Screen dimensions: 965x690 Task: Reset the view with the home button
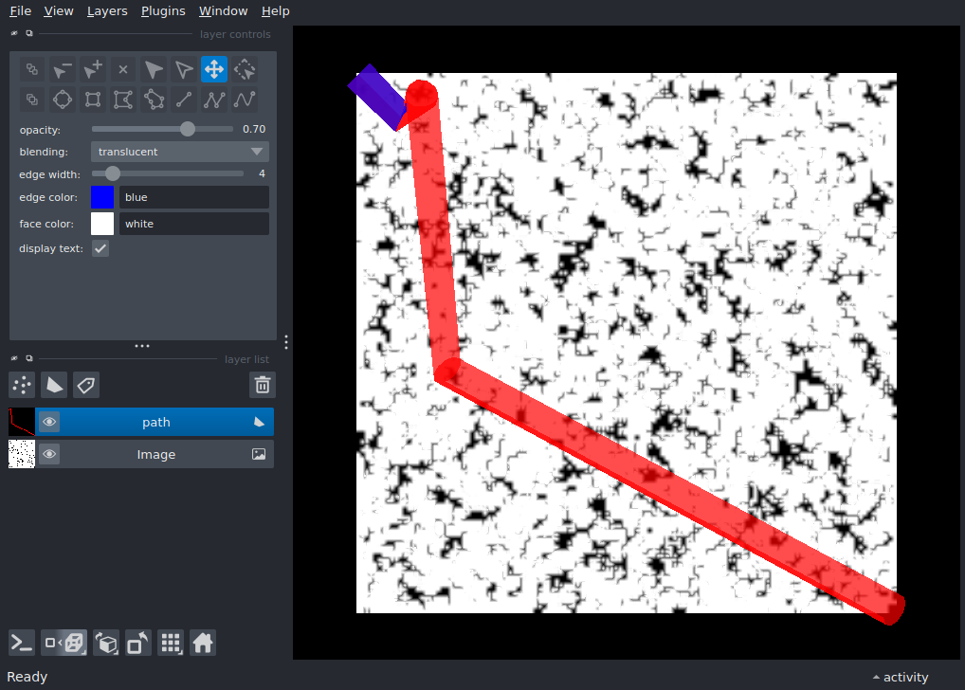click(203, 643)
